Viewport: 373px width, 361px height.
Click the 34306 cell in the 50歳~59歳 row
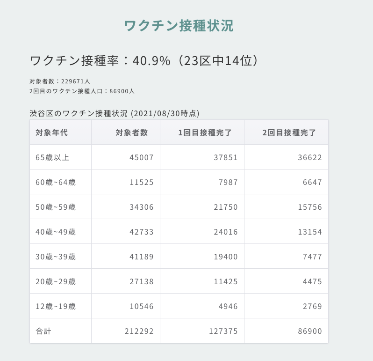[142, 207]
